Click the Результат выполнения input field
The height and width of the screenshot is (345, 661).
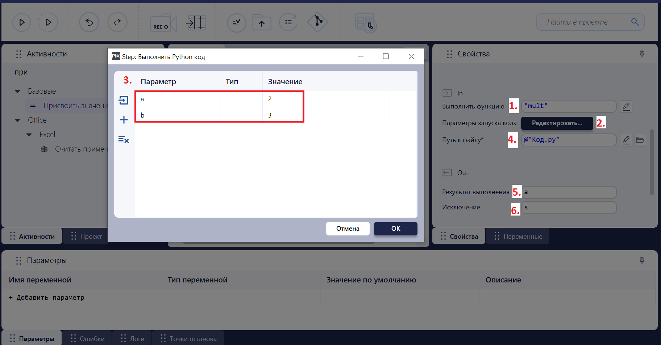click(569, 192)
